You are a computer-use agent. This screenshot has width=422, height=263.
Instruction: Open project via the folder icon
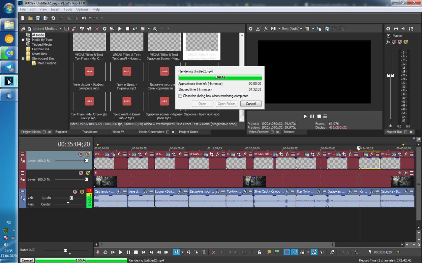(30, 18)
